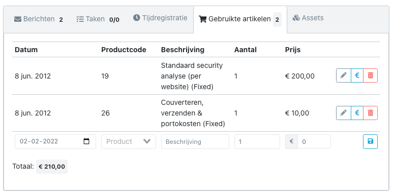Click euro icon for Standaard security analyse row
394x193 pixels.
point(357,75)
